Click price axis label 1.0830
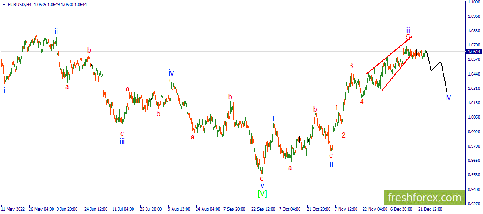 coord(474,31)
